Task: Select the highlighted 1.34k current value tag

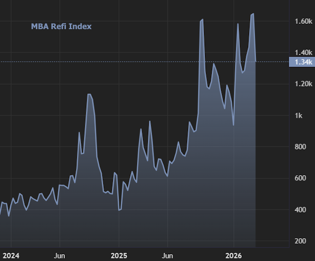Action: 301,62
